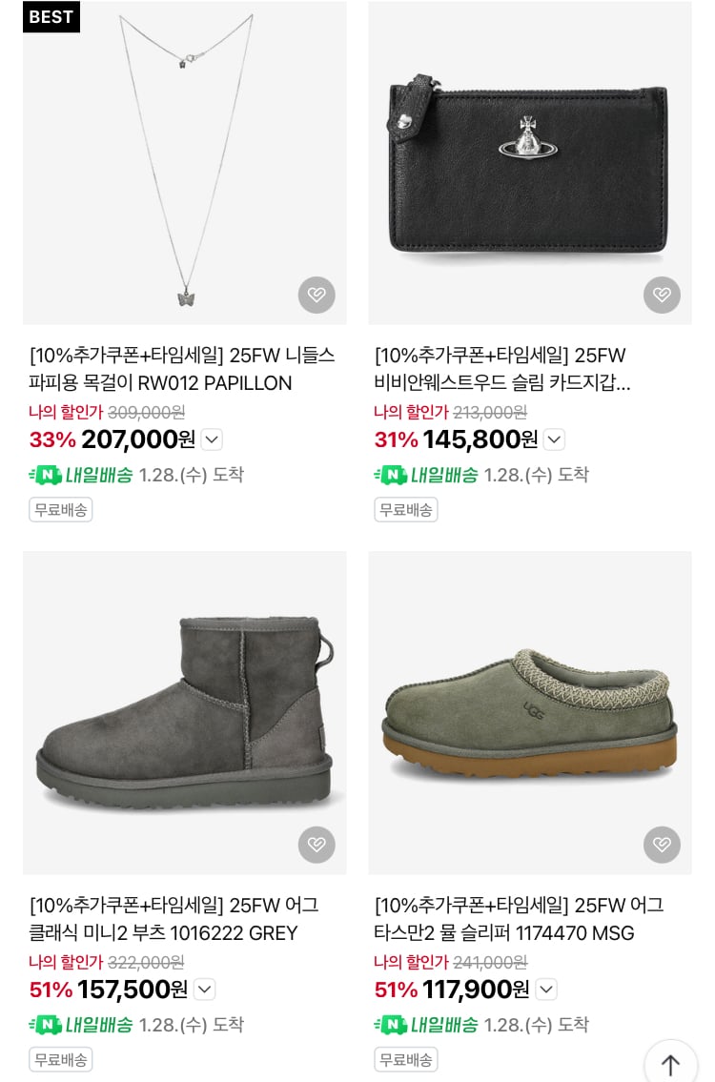The width and height of the screenshot is (715, 1082).
Task: Open the grey UGG mini boot photo
Action: (185, 712)
